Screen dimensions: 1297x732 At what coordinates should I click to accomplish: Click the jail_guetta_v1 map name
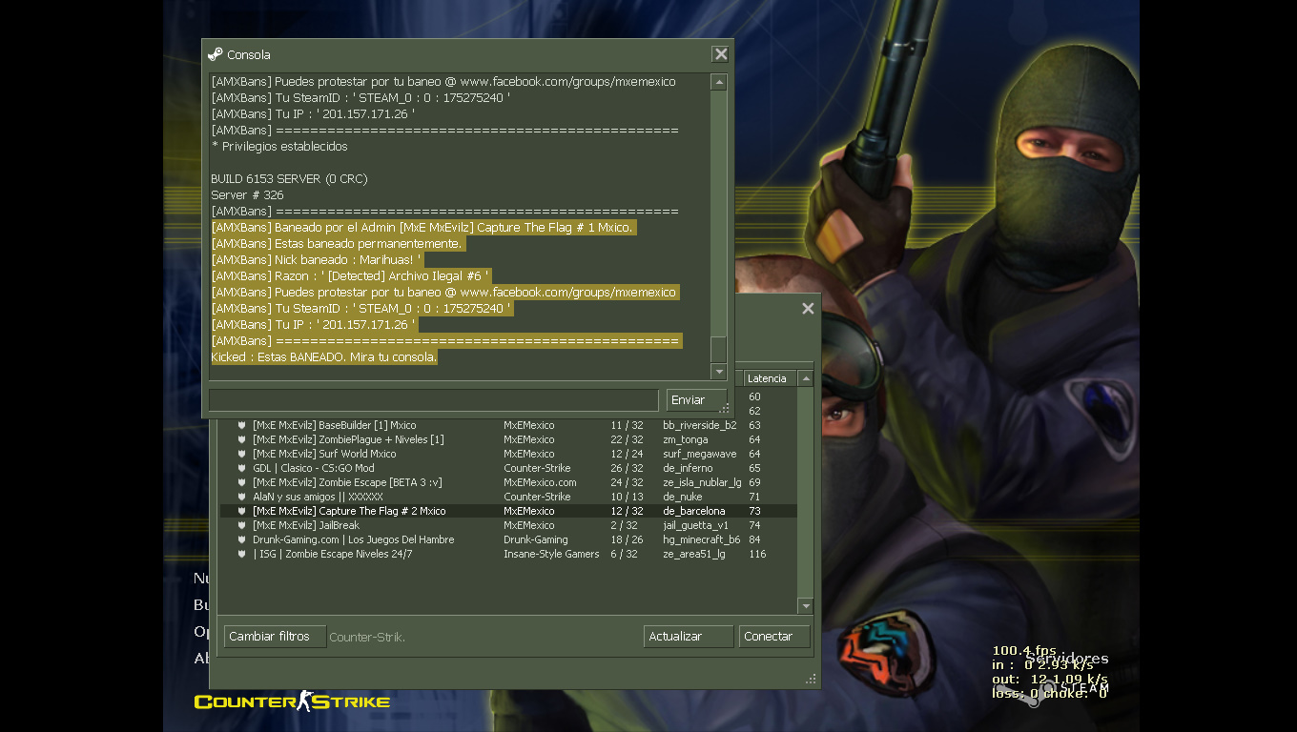[696, 525]
